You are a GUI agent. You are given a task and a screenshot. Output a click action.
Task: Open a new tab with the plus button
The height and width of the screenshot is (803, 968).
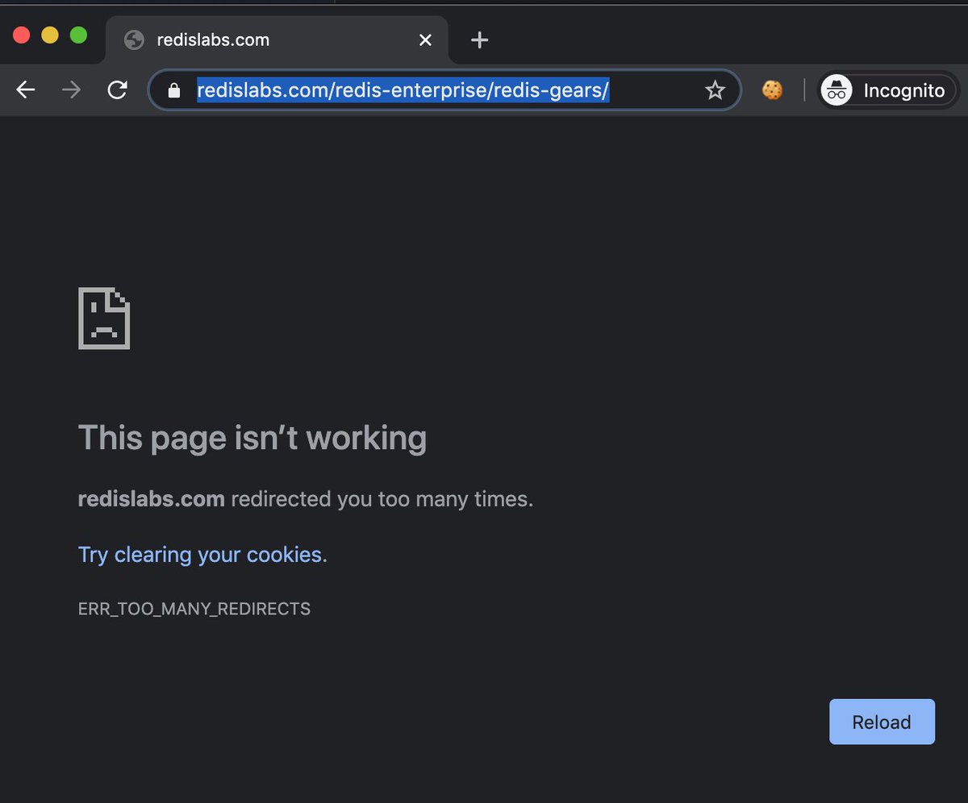[479, 40]
